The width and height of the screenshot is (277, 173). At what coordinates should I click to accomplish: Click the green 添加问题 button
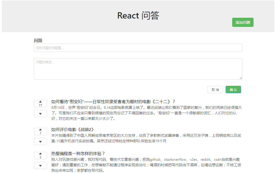(243, 22)
